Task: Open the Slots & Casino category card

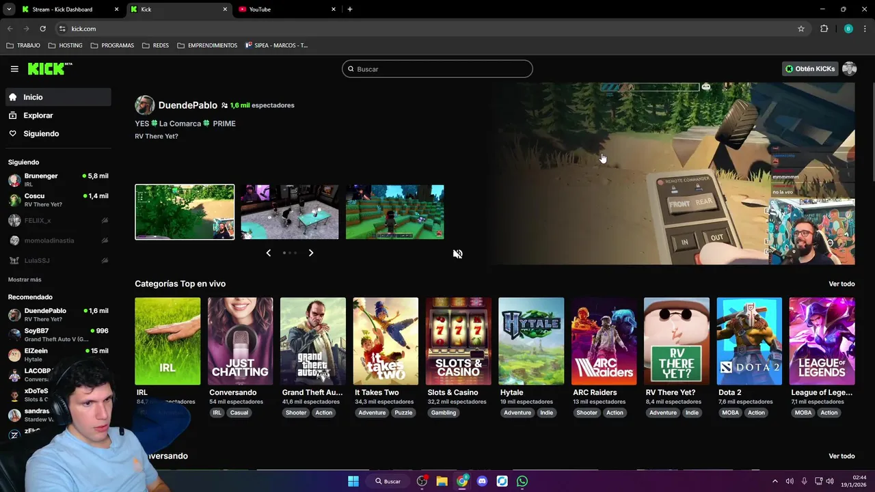Action: point(458,341)
